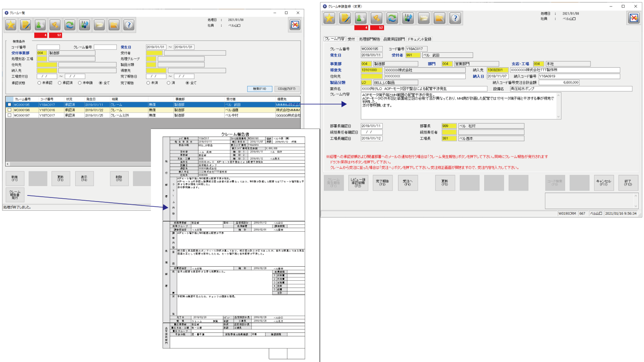Check the checkbox for row WC000197
644x362 pixels.
pyautogui.click(x=9, y=115)
